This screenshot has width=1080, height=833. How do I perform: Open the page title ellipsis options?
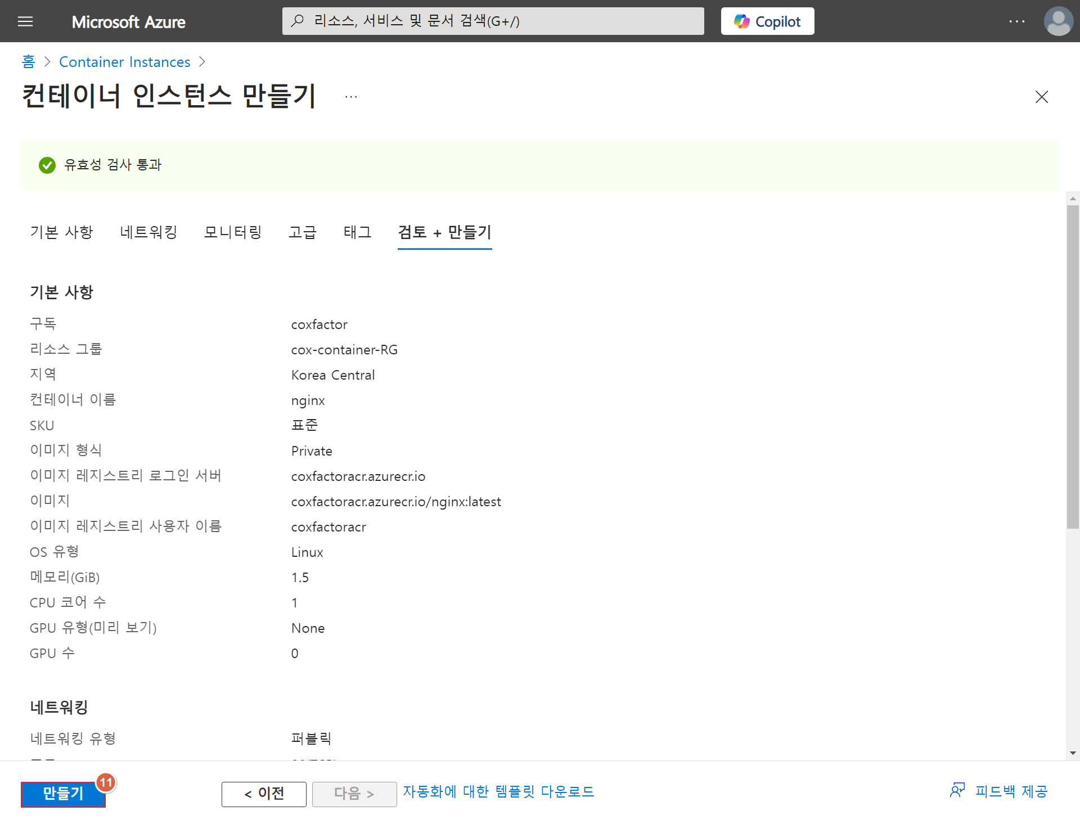click(351, 97)
